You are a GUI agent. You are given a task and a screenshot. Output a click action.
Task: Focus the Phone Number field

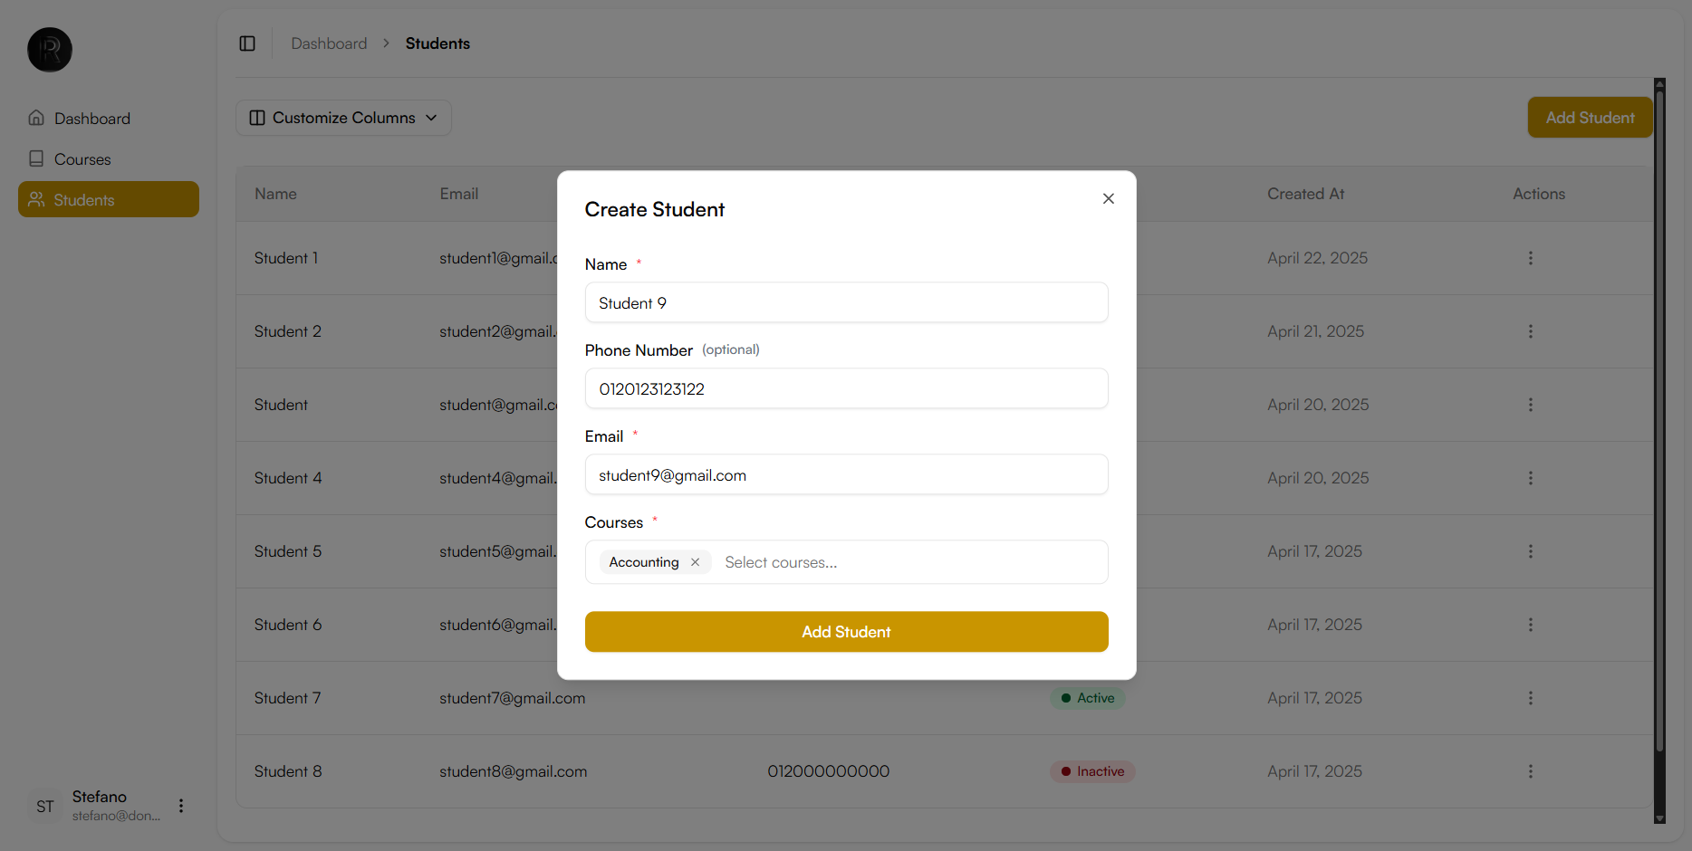(x=846, y=389)
